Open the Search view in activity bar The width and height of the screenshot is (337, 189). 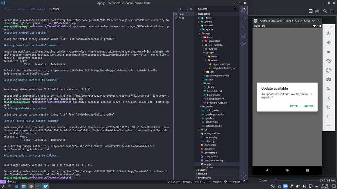pos(243,19)
